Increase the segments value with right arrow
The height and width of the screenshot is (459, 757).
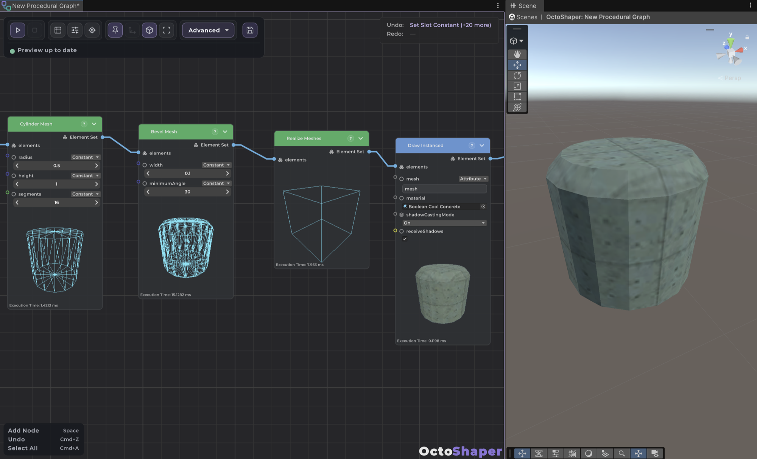coord(97,203)
